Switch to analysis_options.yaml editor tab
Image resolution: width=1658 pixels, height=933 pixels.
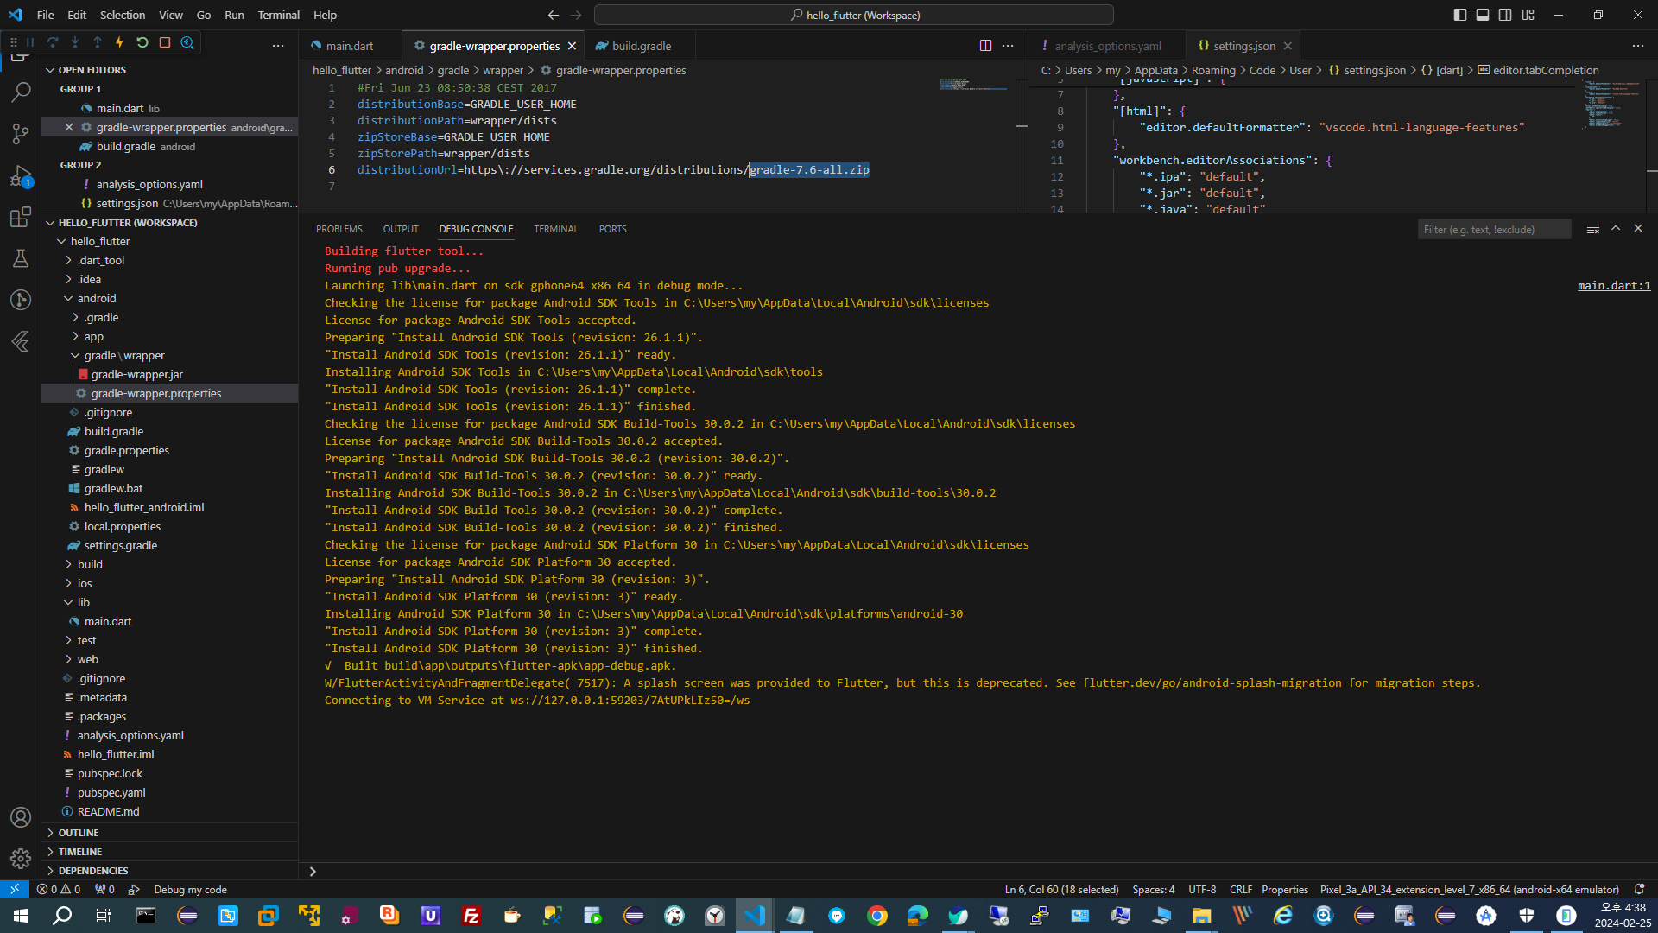1107,46
